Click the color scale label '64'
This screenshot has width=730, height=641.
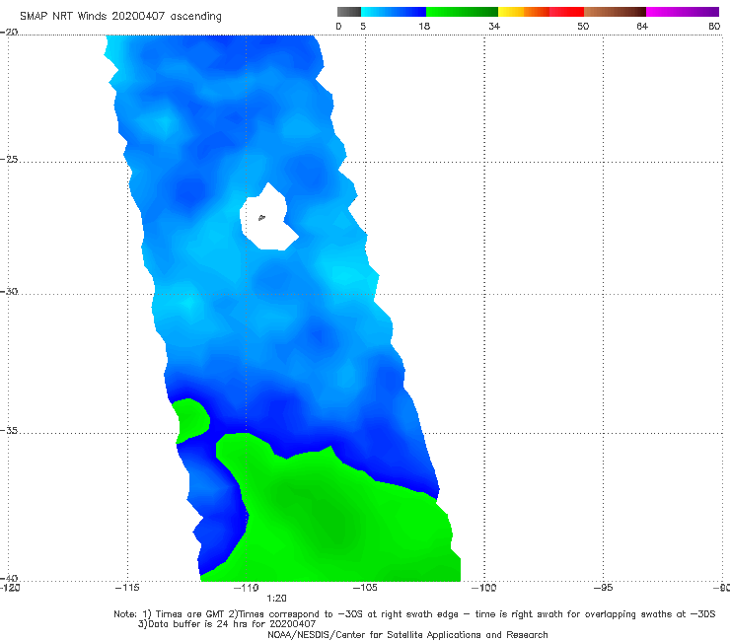[642, 26]
